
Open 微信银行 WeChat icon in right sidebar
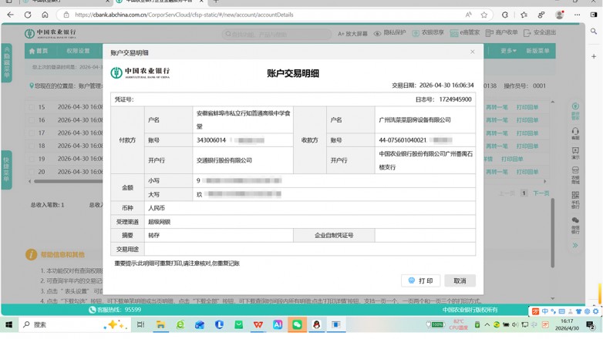tap(575, 225)
